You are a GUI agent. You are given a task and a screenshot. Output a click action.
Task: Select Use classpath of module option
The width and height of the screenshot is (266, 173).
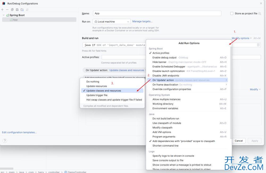tap(188, 123)
